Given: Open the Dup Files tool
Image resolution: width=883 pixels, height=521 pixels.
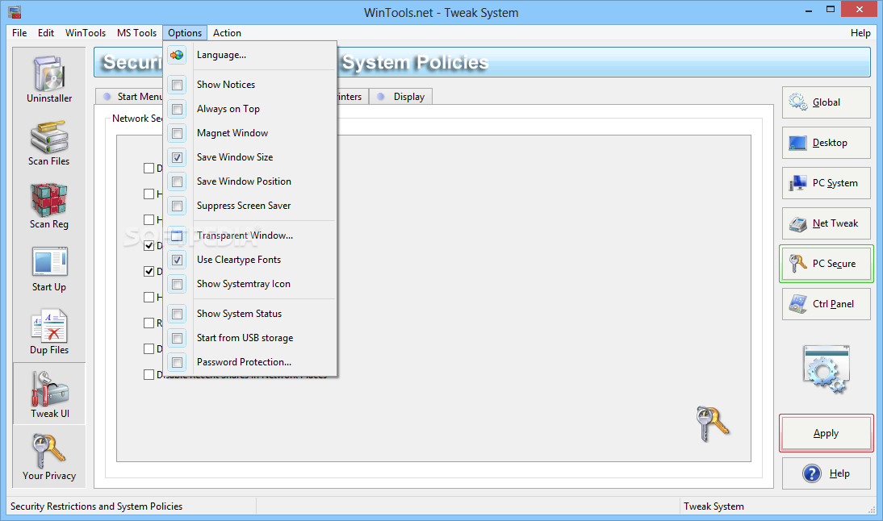Looking at the screenshot, I should [x=49, y=332].
